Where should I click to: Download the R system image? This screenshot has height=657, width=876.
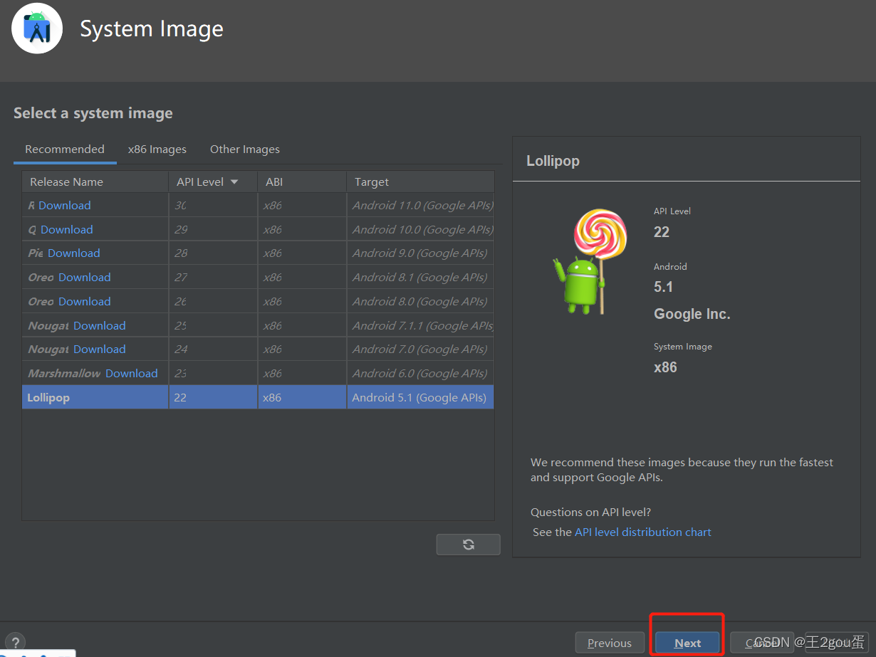[x=65, y=206]
